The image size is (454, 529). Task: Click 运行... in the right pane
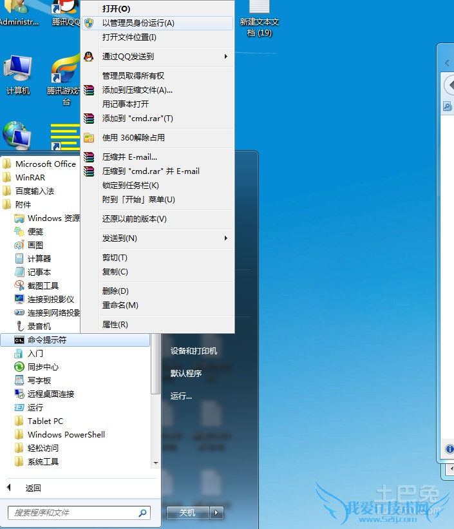(x=181, y=396)
